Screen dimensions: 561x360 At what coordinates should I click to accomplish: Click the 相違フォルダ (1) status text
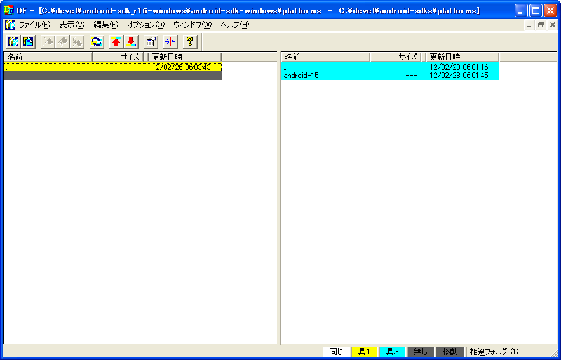click(494, 352)
